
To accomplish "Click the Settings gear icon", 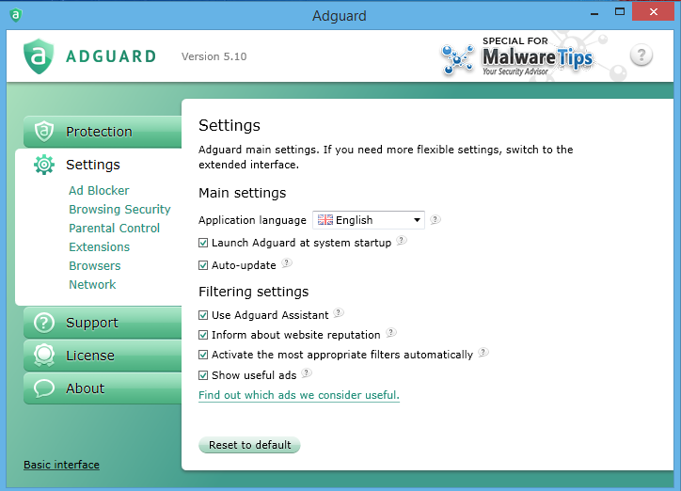I will [x=44, y=165].
